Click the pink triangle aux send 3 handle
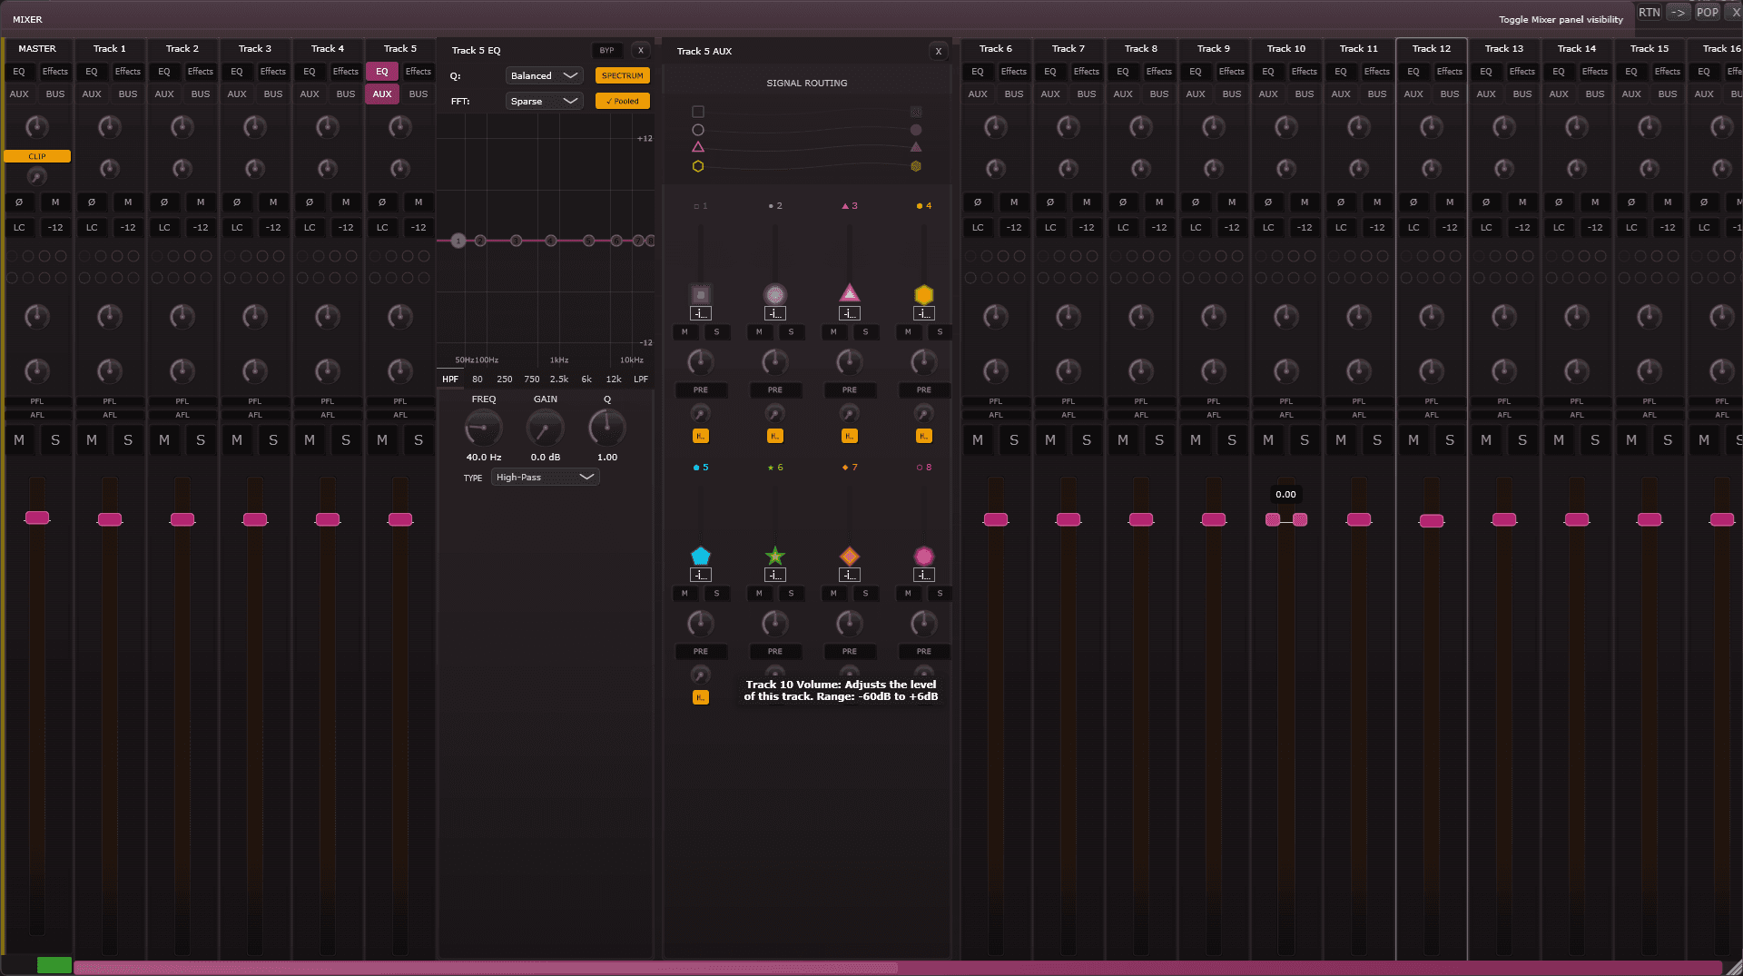Image resolution: width=1743 pixels, height=976 pixels. (849, 292)
